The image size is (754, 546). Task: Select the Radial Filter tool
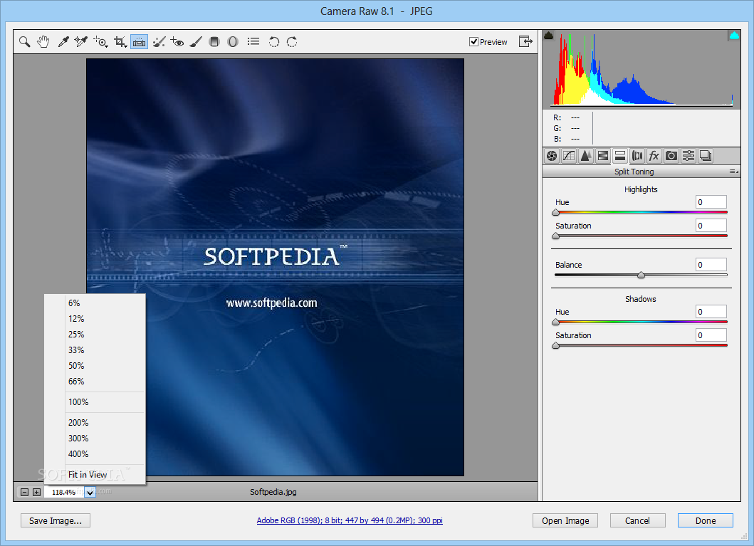233,42
